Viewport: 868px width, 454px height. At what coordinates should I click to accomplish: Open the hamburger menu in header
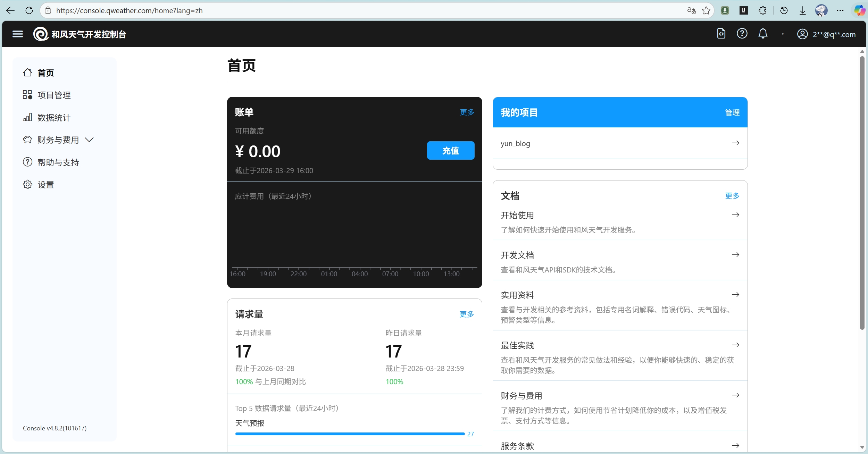[x=18, y=34]
